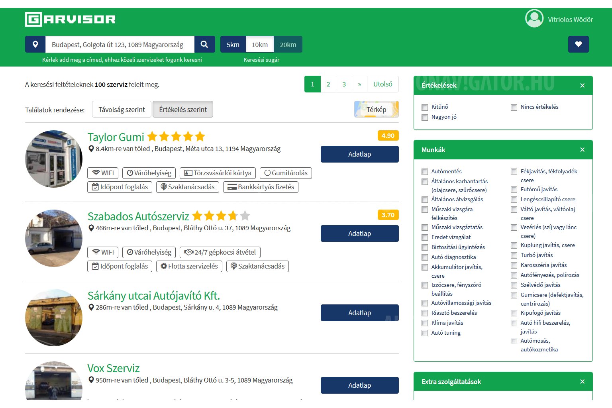Screen dimensions: 612x408
Task: Open Adatlap for Taylor Gumi
Action: 359,154
